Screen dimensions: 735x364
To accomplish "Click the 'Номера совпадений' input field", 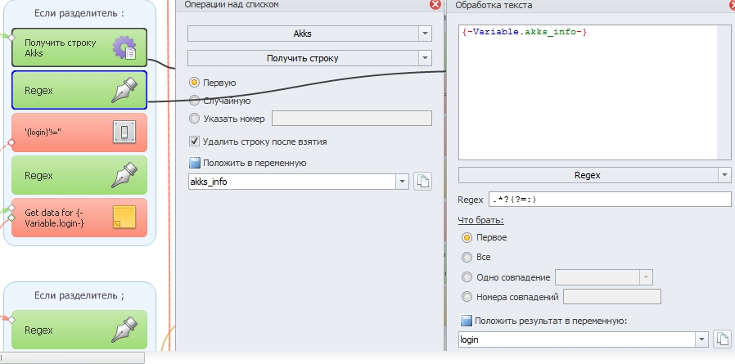I will pos(611,296).
